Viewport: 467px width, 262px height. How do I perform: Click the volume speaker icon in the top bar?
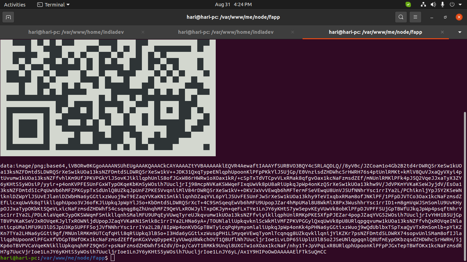tap(433, 4)
